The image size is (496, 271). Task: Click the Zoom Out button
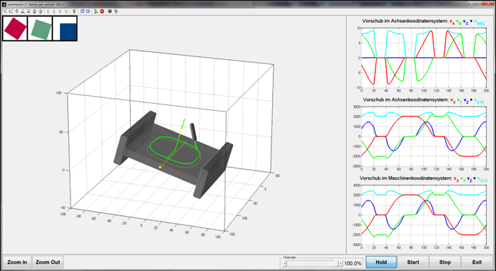(x=47, y=262)
